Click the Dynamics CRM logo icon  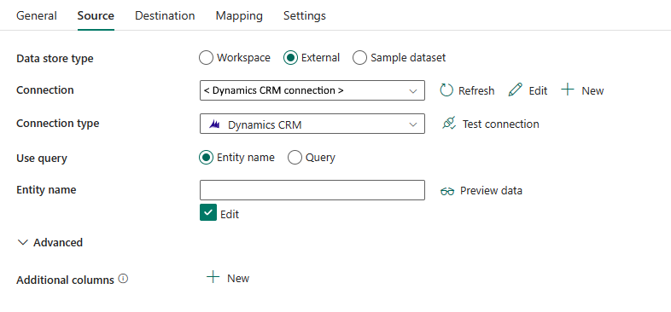(214, 124)
